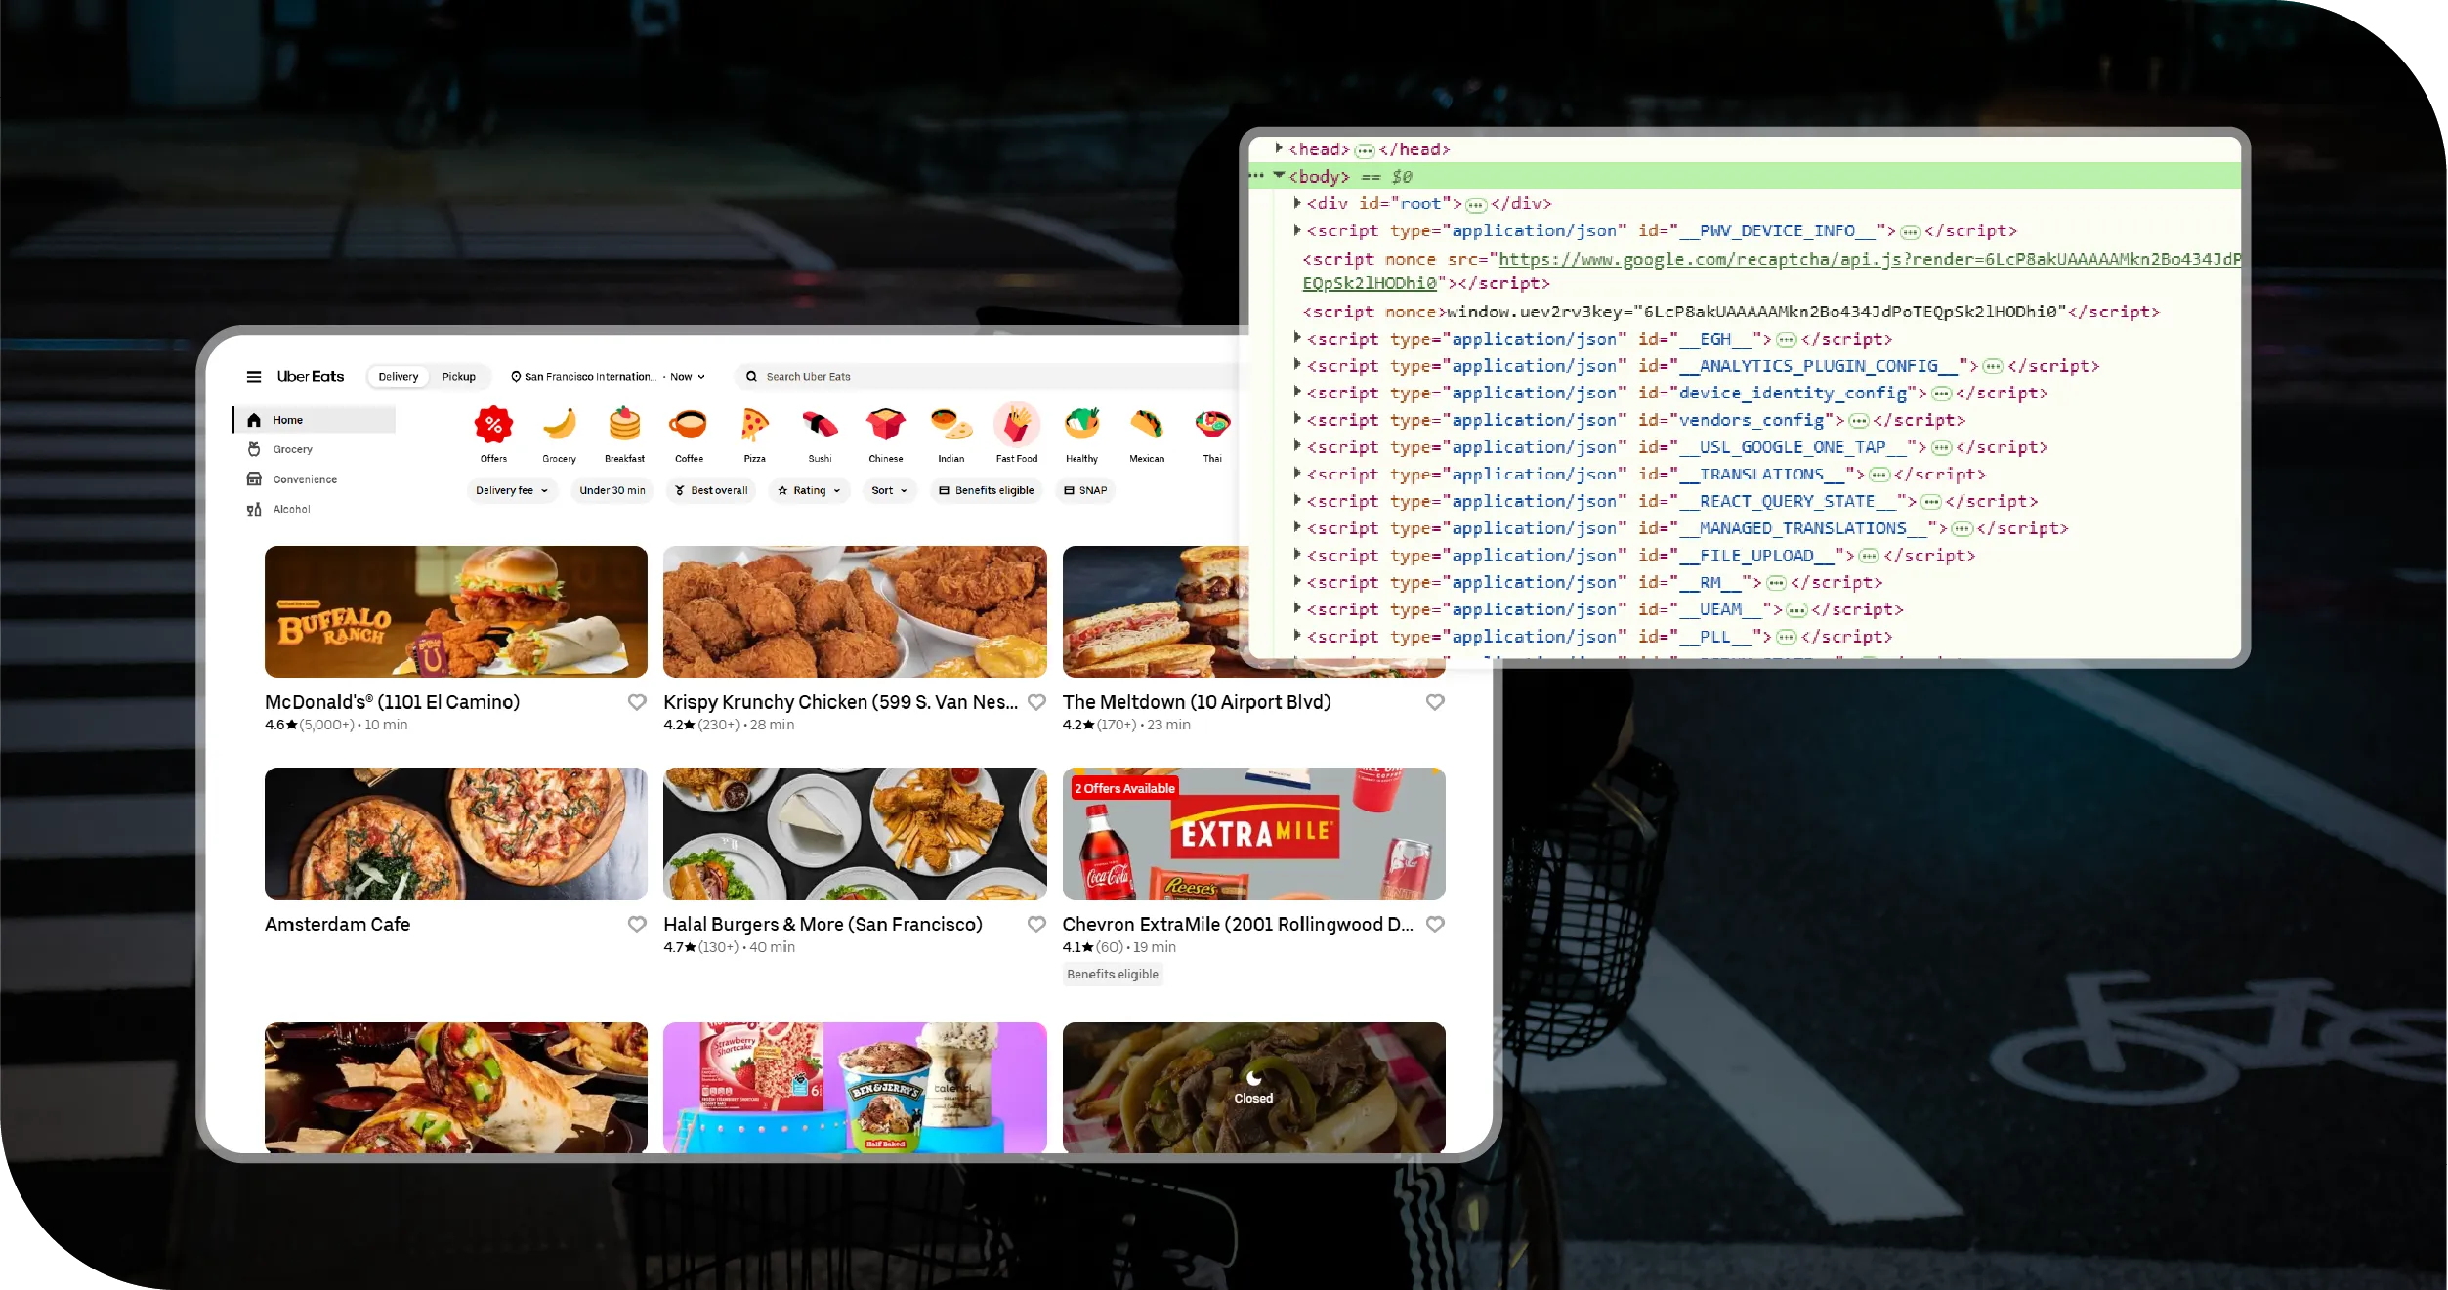The image size is (2448, 1290).
Task: Select the Chinese takeout box icon
Action: [x=885, y=426]
